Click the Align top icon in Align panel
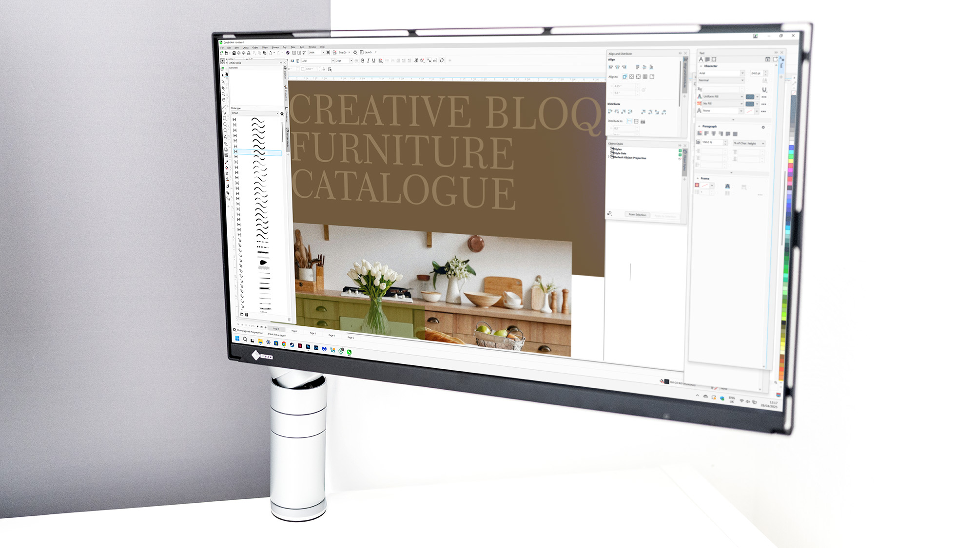Image resolution: width=975 pixels, height=548 pixels. [638, 67]
